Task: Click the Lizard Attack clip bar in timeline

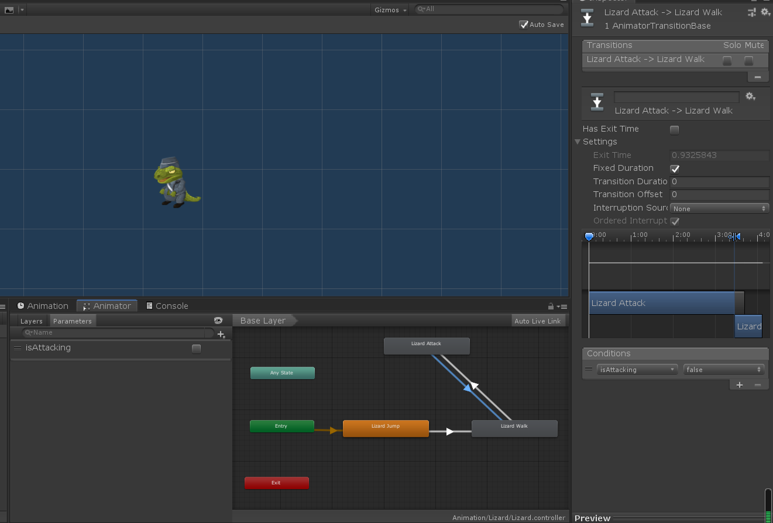Action: [662, 303]
